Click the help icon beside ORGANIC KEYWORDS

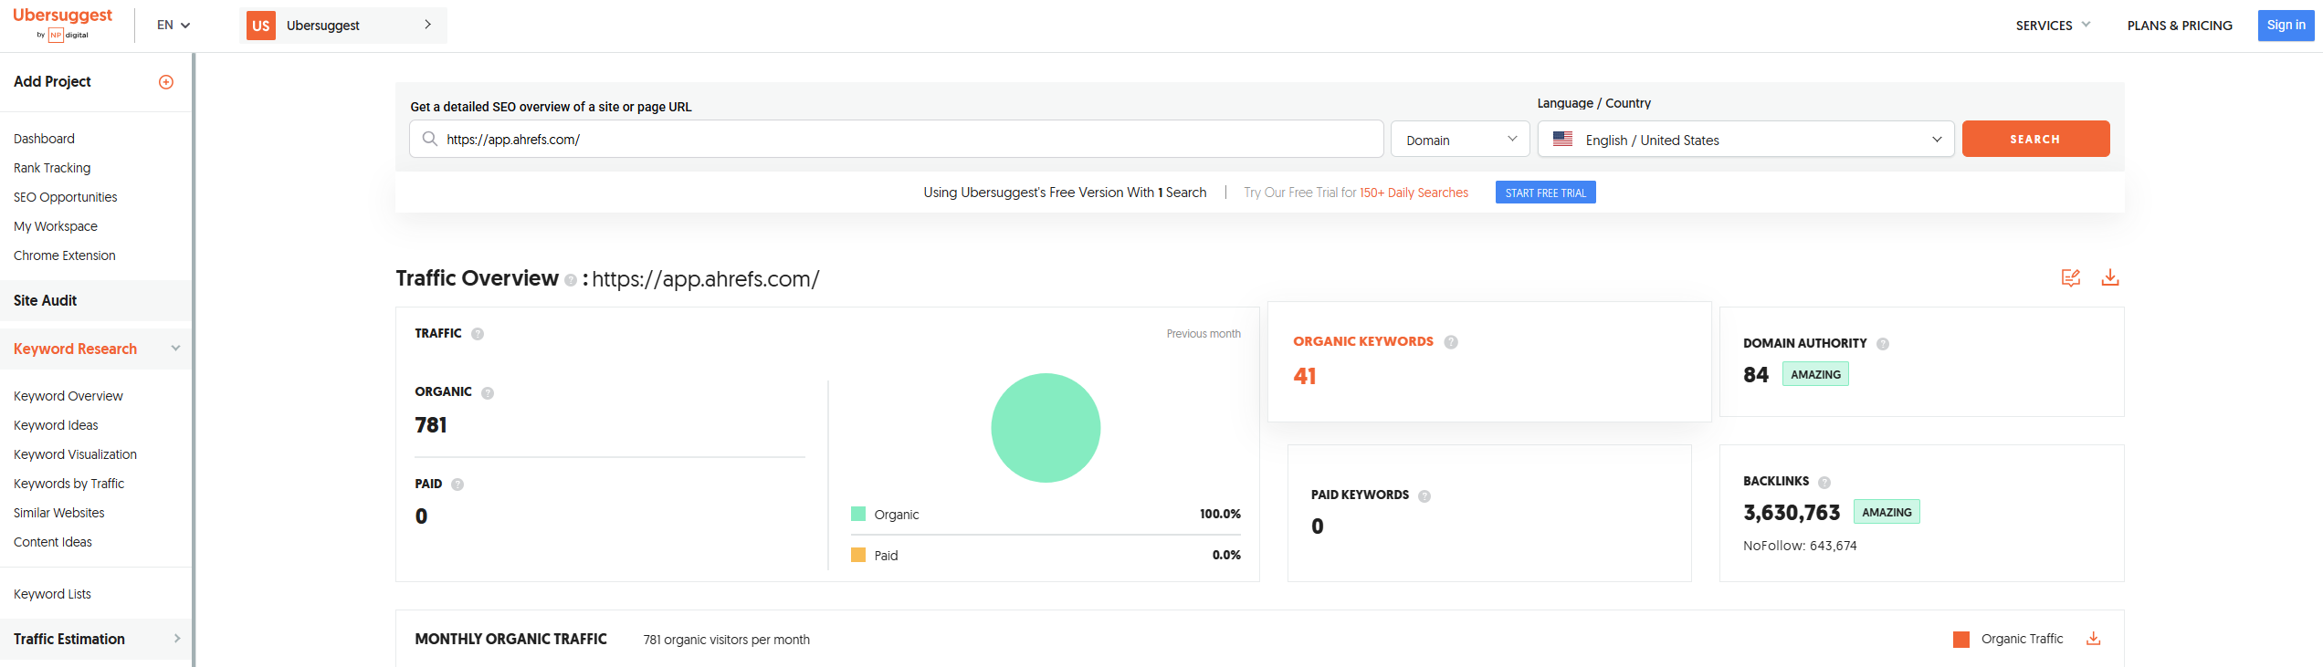1451,342
